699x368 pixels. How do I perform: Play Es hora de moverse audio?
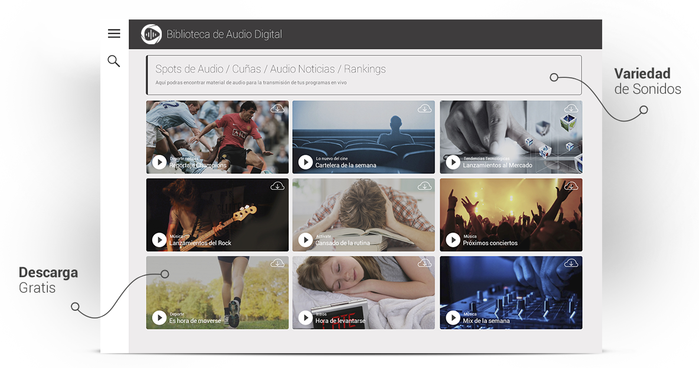pos(159,318)
